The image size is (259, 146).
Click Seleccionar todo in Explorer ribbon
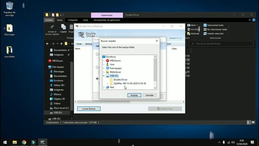[x=213, y=25]
